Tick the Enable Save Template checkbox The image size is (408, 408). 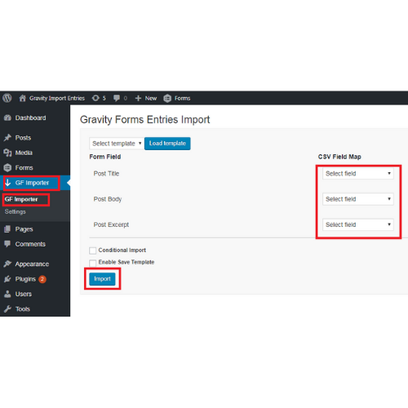pyautogui.click(x=93, y=263)
